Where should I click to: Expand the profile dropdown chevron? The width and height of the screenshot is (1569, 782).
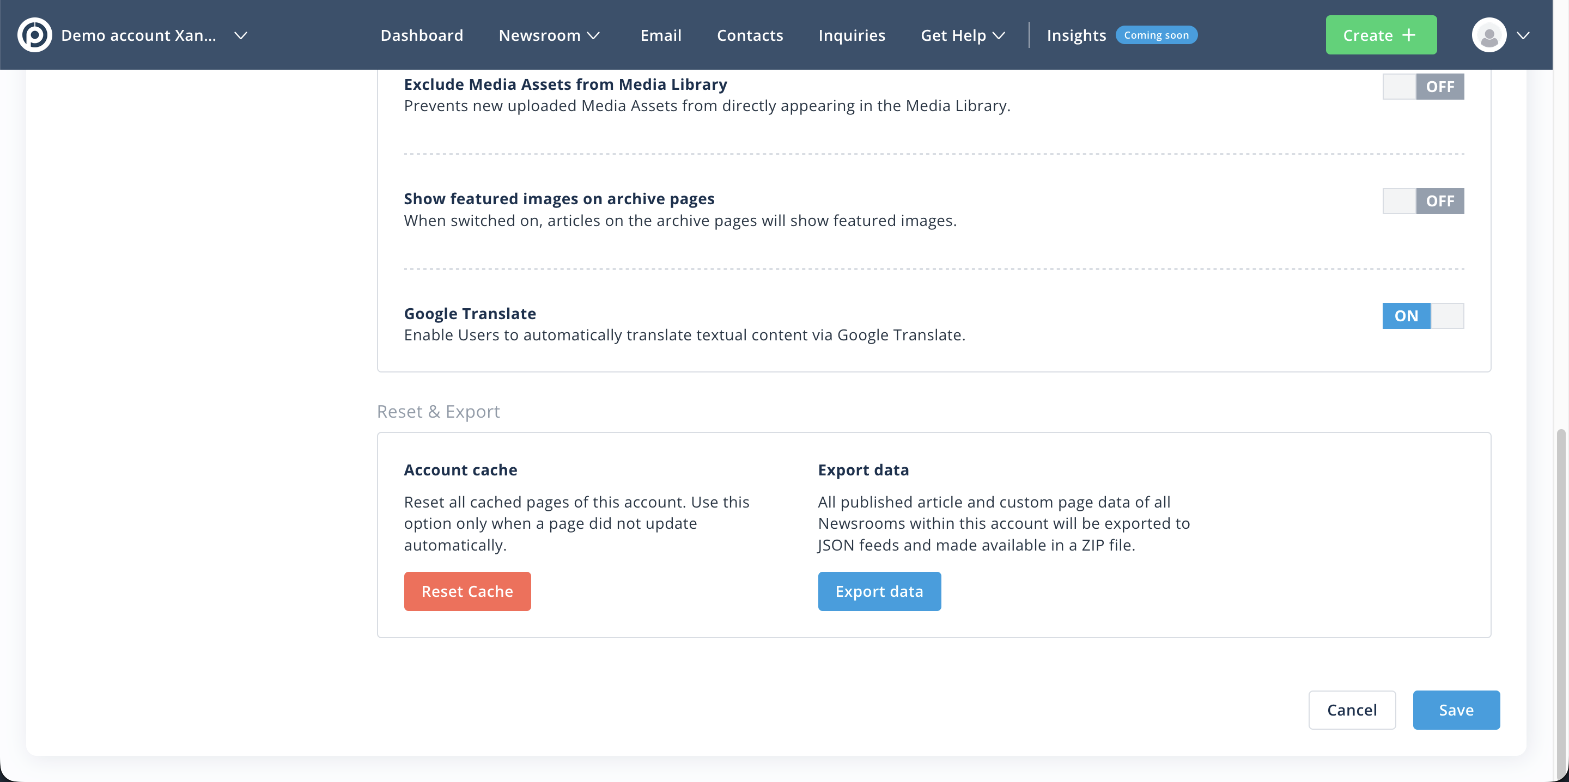1523,35
